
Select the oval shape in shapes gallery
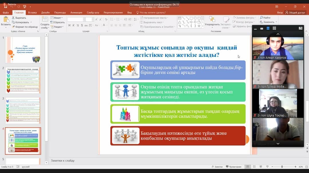point(195,18)
